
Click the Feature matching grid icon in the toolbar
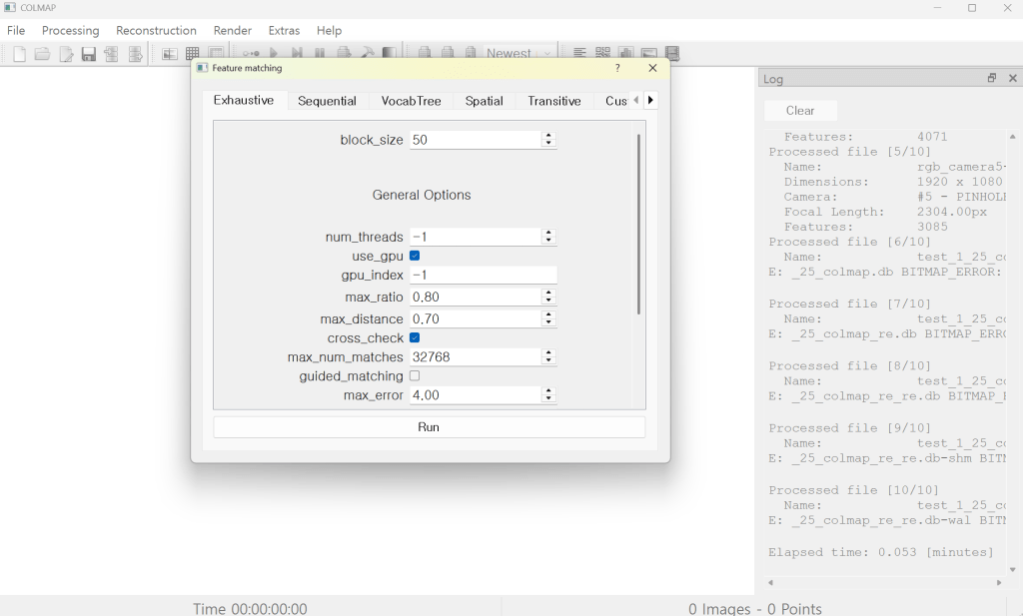(x=193, y=54)
